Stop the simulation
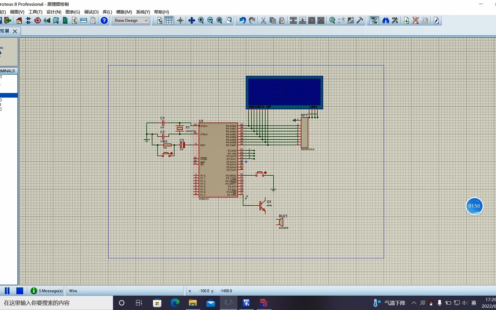Image resolution: width=496 pixels, height=310 pixels. [x=20, y=291]
